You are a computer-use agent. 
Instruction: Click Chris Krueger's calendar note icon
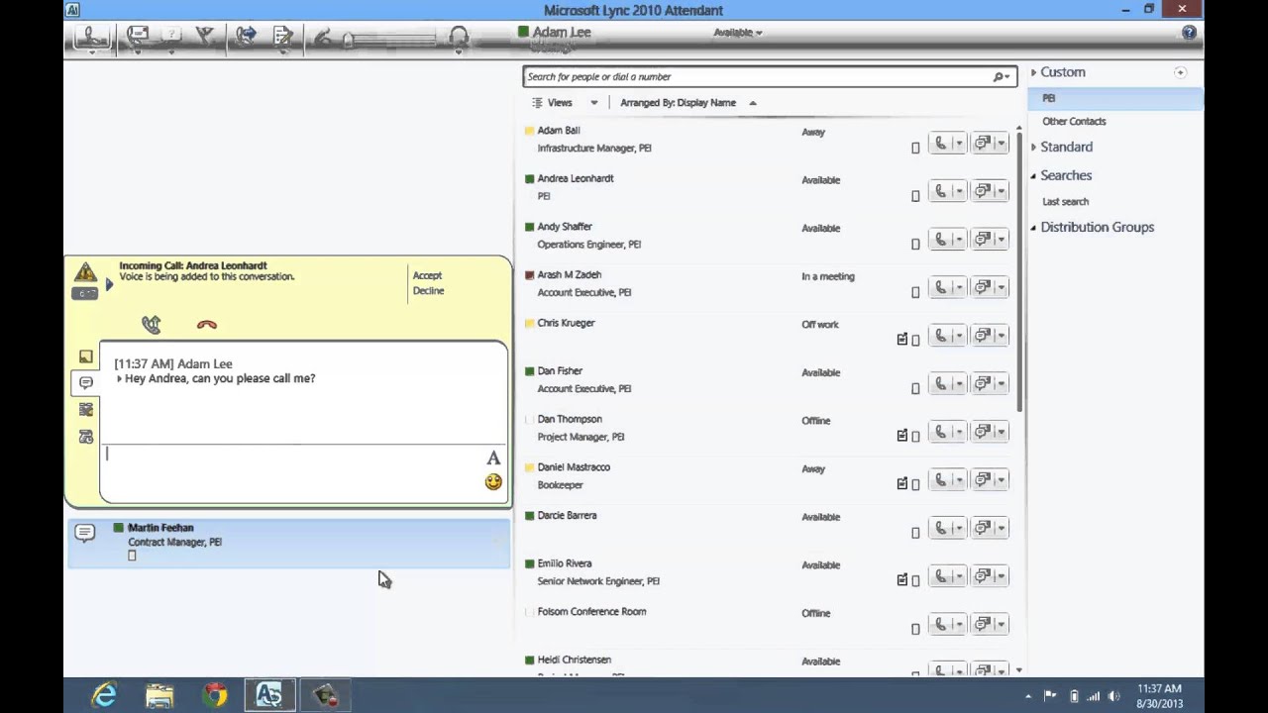click(x=901, y=339)
